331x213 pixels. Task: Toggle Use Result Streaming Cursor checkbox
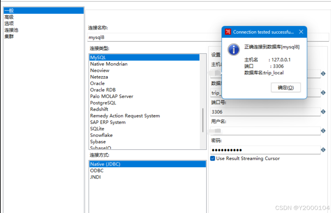click(x=212, y=158)
